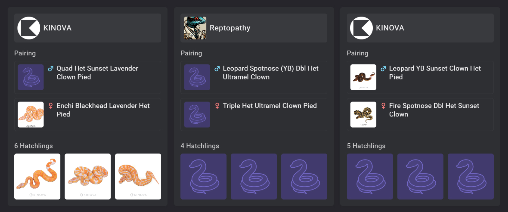
Task: View the middle hatchling photo under 6 Hatchlings
Action: (x=88, y=177)
